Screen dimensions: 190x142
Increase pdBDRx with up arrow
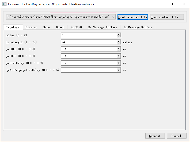point(119,55)
